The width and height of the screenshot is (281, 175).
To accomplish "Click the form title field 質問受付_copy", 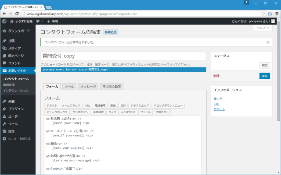I will pos(123,56).
